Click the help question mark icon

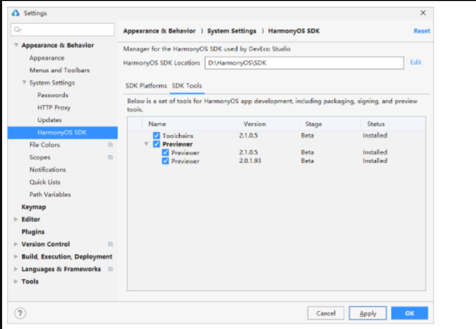click(x=20, y=313)
